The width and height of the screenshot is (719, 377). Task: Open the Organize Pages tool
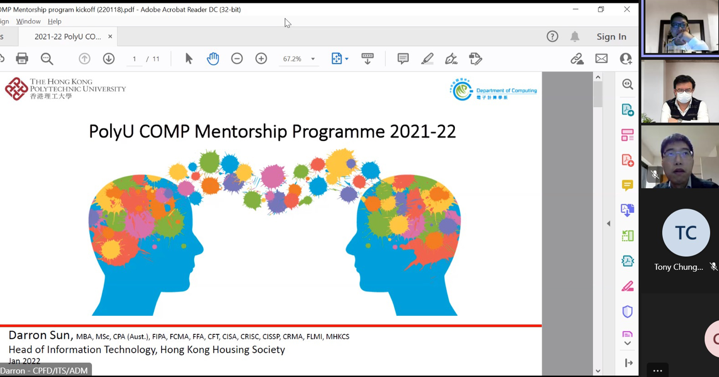(628, 135)
